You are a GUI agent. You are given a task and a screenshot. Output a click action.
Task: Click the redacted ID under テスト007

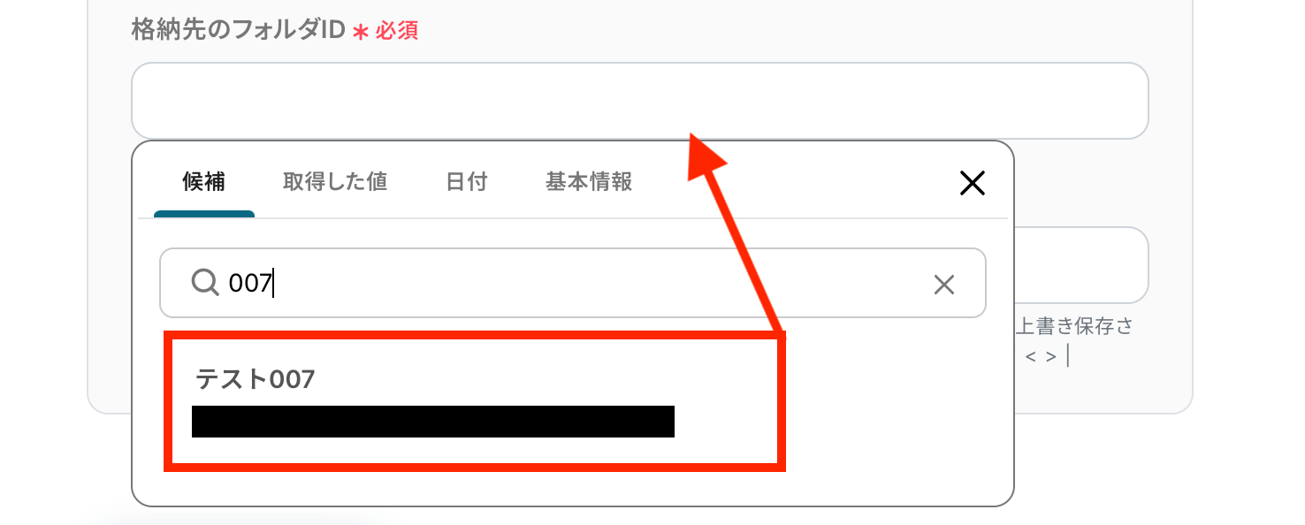[433, 422]
